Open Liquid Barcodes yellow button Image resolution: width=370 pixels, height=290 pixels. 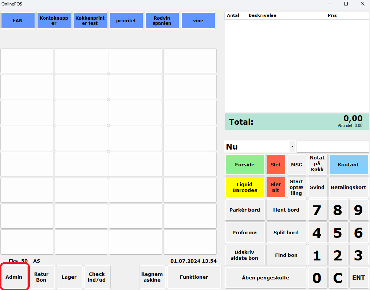click(x=245, y=187)
